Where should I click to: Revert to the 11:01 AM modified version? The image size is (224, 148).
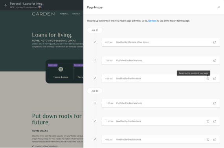pyautogui.click(x=208, y=121)
